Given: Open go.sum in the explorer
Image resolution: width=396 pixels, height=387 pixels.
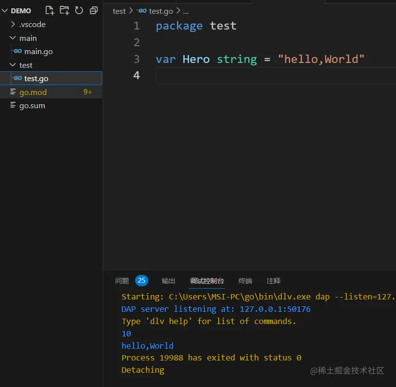Looking at the screenshot, I should 32,105.
